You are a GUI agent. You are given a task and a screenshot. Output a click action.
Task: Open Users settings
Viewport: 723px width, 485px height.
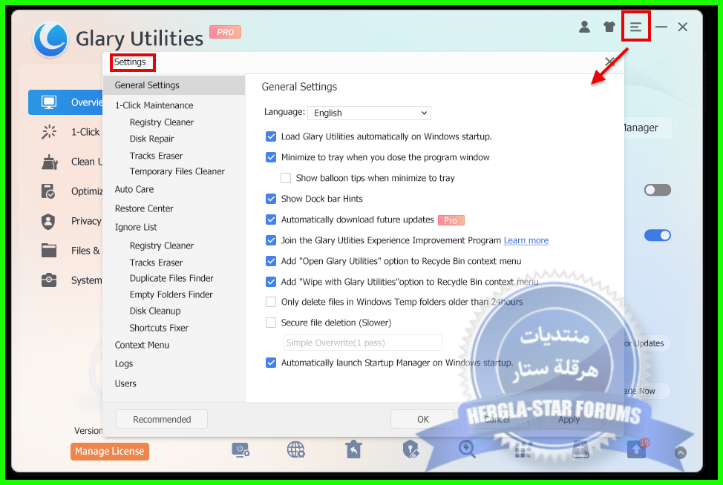tap(125, 383)
